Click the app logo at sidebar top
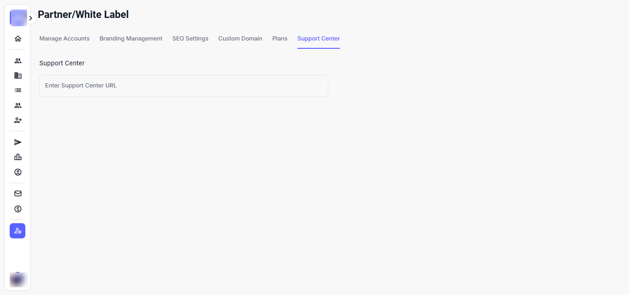Image resolution: width=629 pixels, height=295 pixels. coord(18,18)
